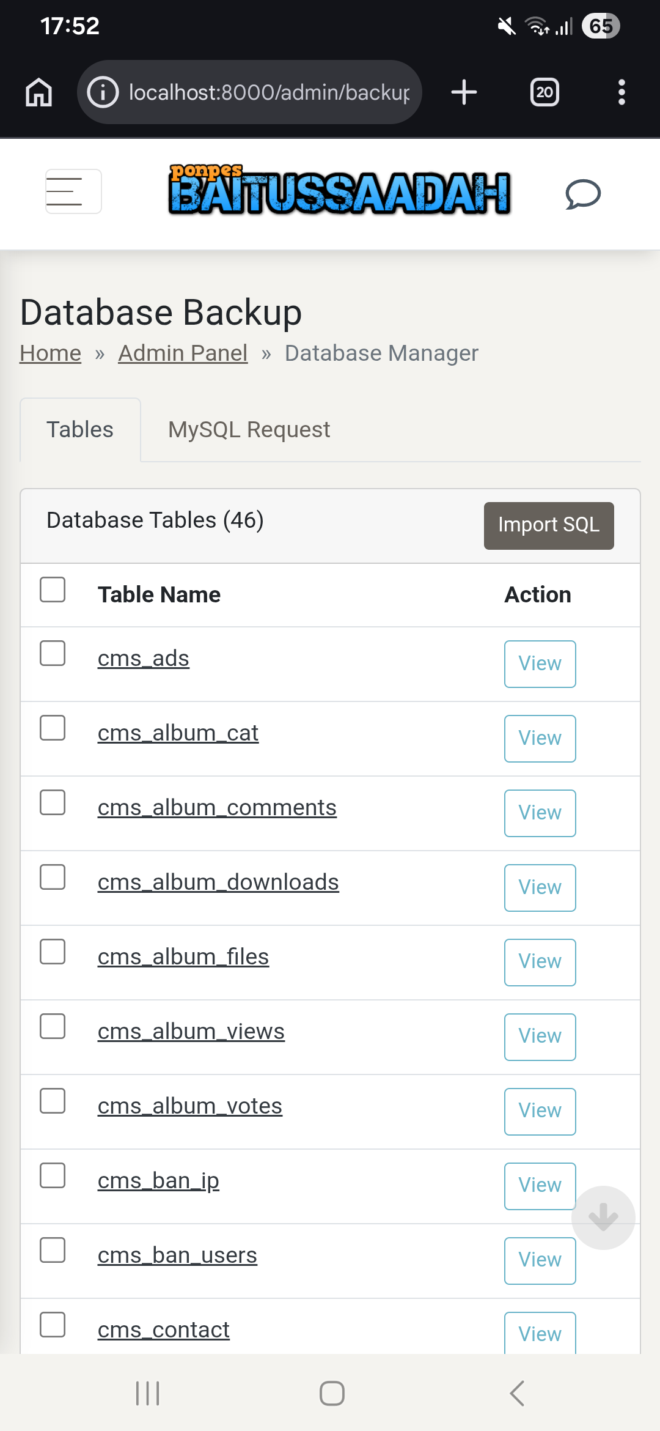Select the Tables tab

point(80,430)
